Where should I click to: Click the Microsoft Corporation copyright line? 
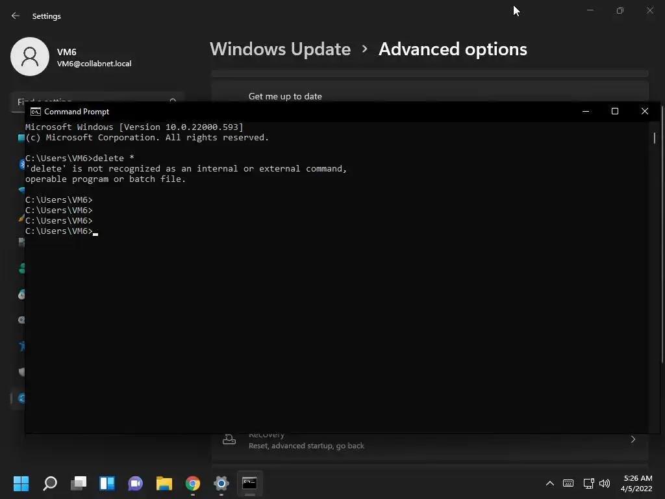[x=147, y=138]
